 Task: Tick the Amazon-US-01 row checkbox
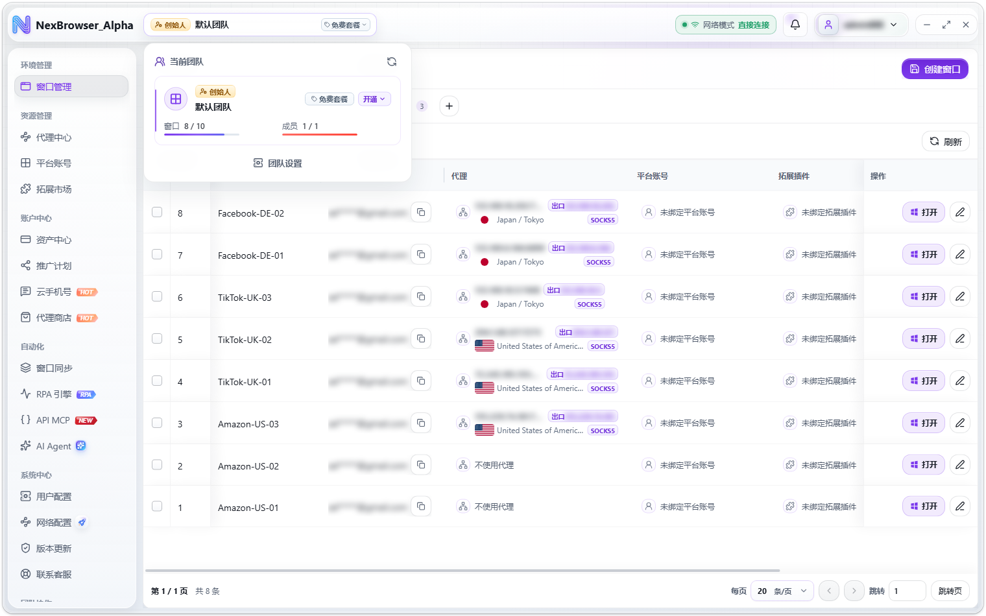157,506
